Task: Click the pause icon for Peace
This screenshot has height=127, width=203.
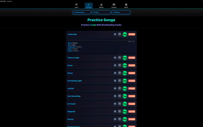Action: [x=120, y=73]
